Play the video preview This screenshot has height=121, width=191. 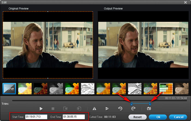(41, 109)
